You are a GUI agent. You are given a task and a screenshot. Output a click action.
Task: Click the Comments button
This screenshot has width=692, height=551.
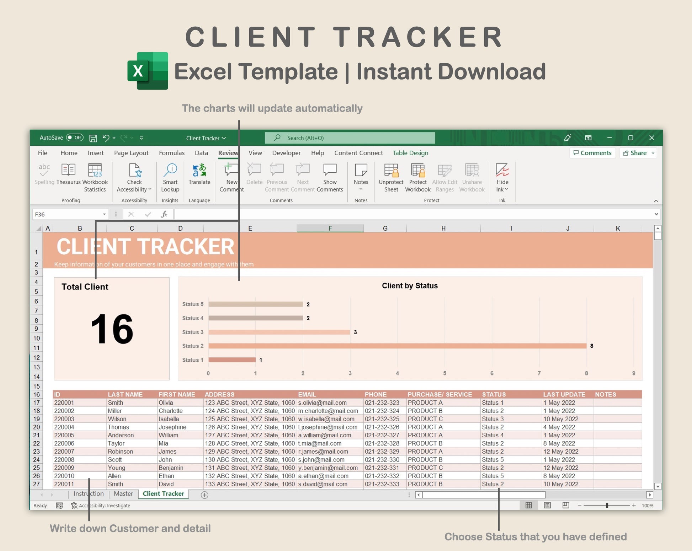click(592, 153)
